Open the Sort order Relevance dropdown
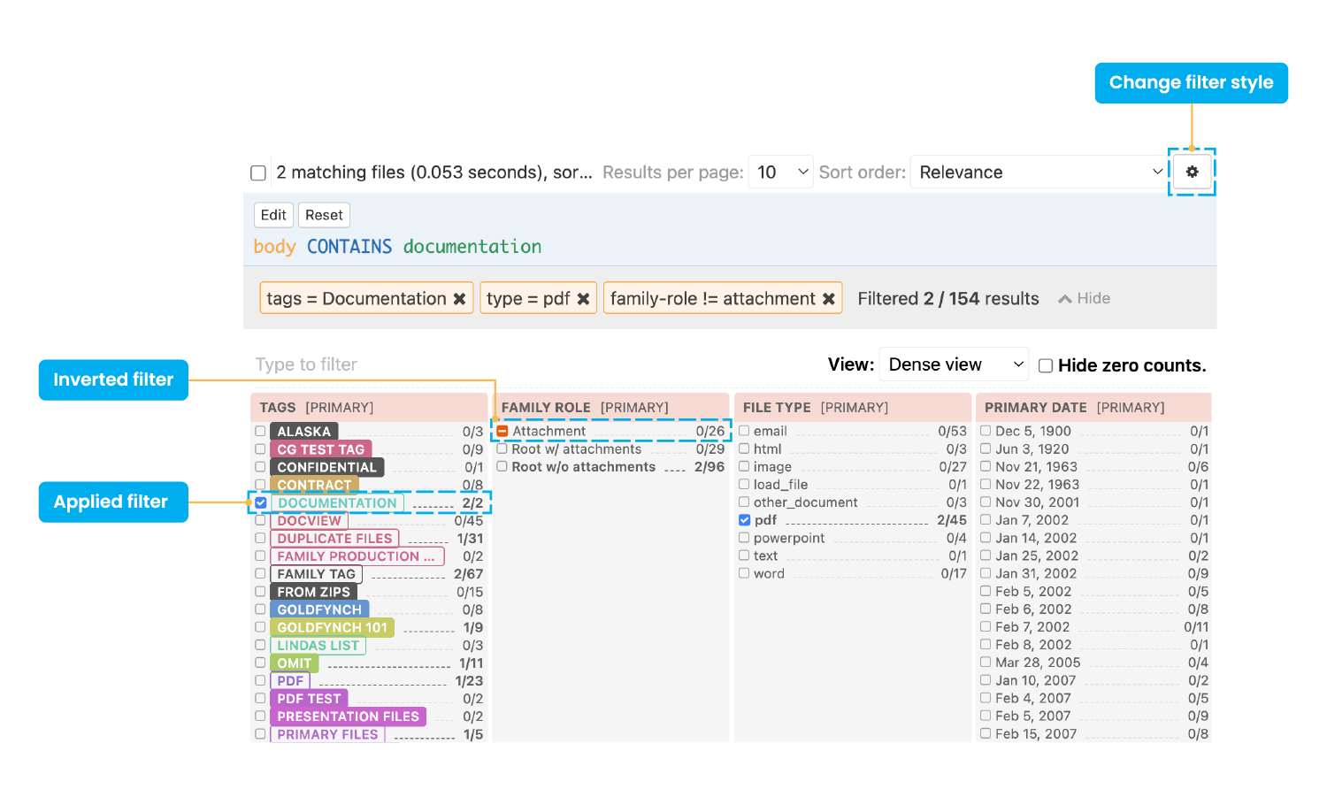The width and height of the screenshot is (1327, 797). click(x=1039, y=172)
